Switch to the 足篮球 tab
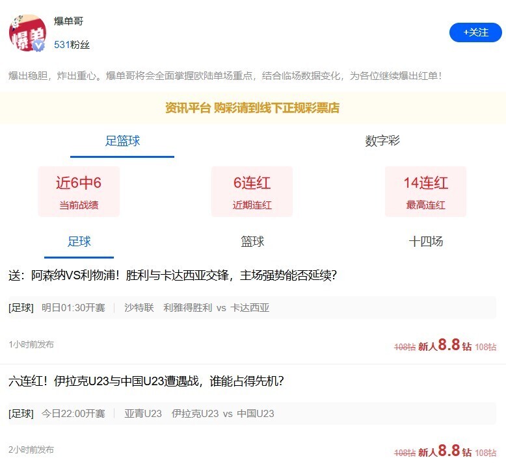 122,141
